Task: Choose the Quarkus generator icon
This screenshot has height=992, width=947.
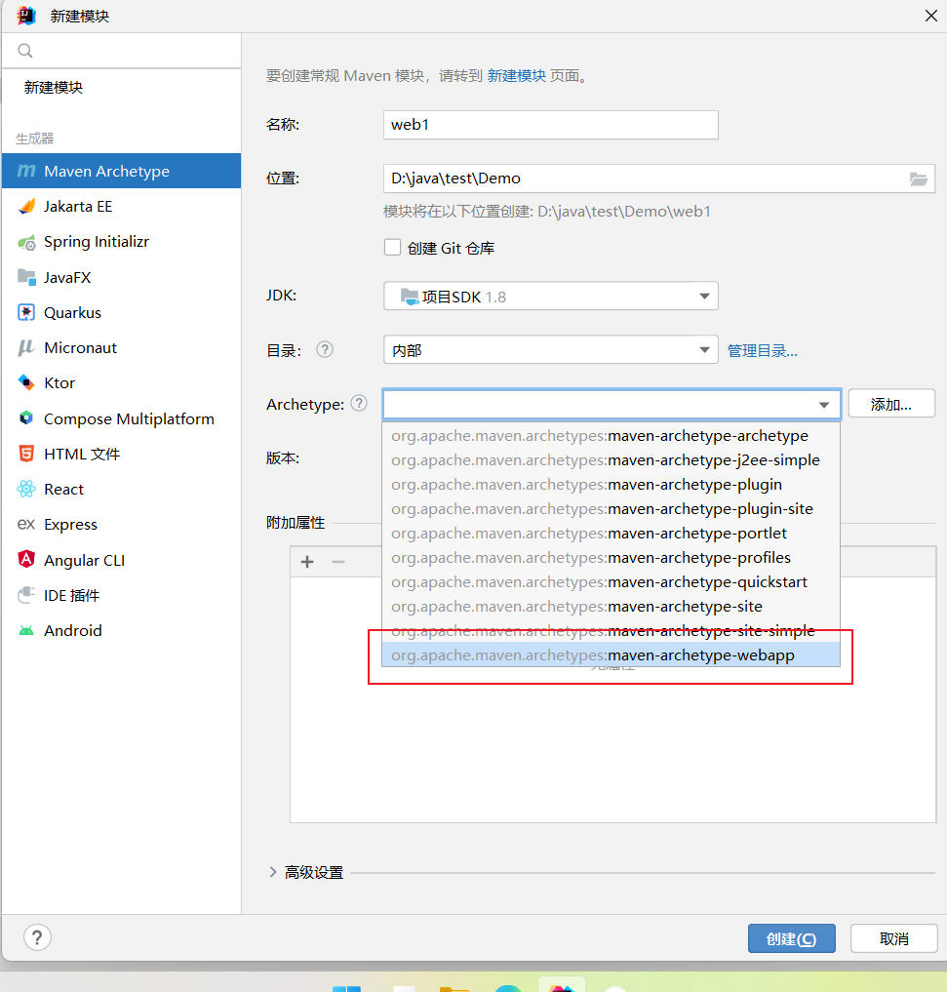Action: coord(26,312)
